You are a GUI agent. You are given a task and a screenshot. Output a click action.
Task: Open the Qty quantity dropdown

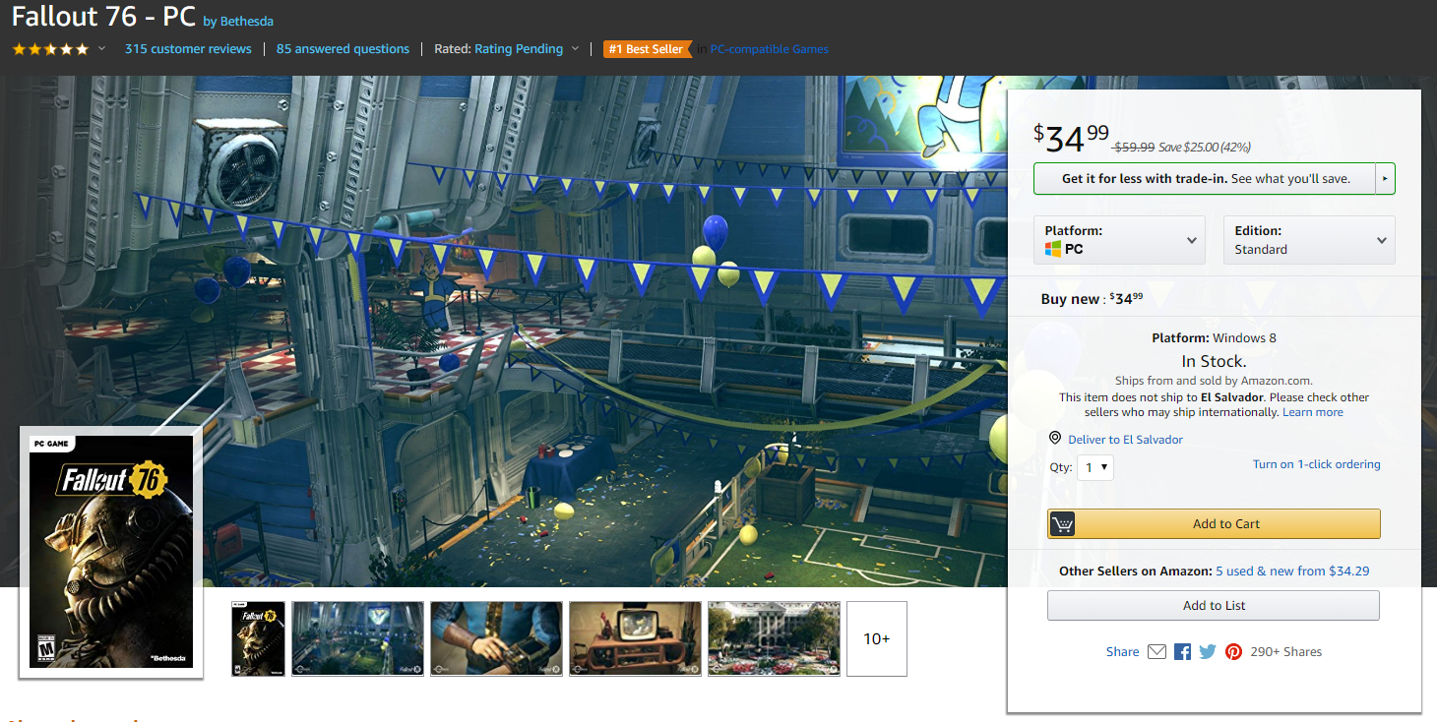(x=1095, y=468)
